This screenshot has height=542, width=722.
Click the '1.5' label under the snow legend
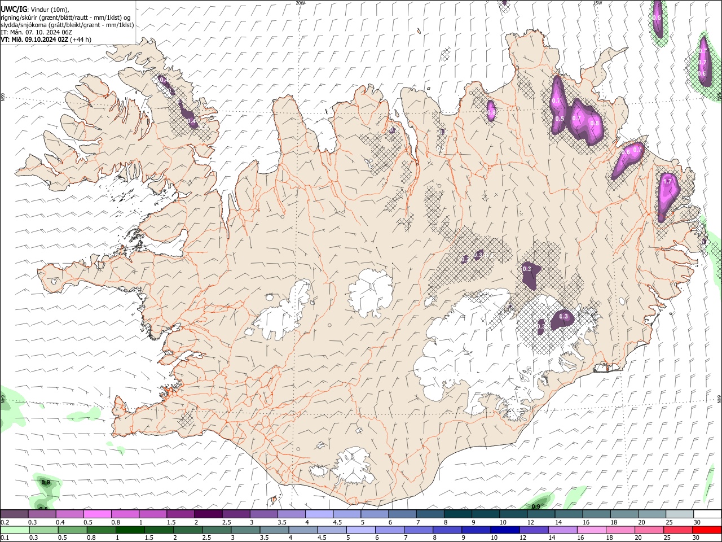click(x=171, y=522)
